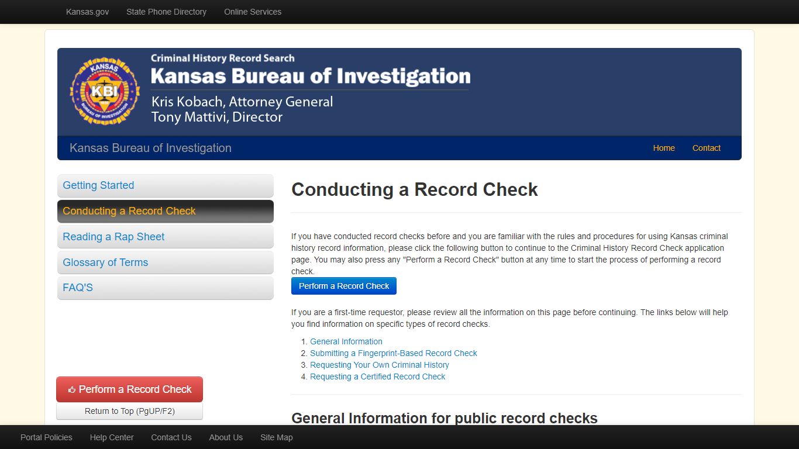799x449 pixels.
Task: Click Kris Kobach, Attorney General text
Action: click(242, 102)
